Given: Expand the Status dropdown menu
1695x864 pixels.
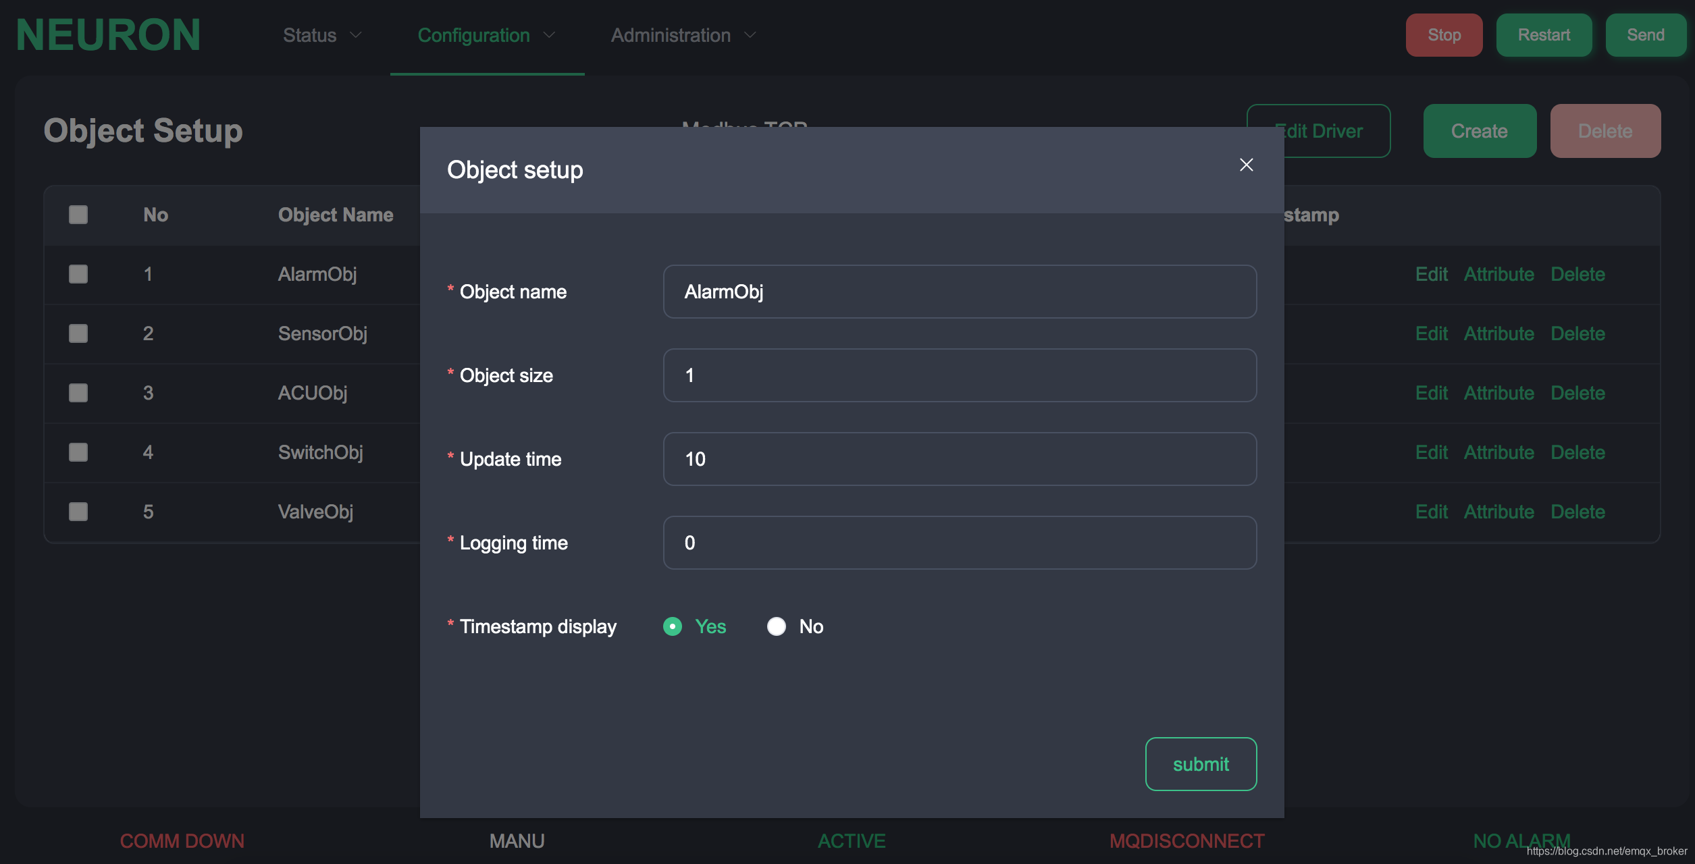Looking at the screenshot, I should pyautogui.click(x=322, y=34).
